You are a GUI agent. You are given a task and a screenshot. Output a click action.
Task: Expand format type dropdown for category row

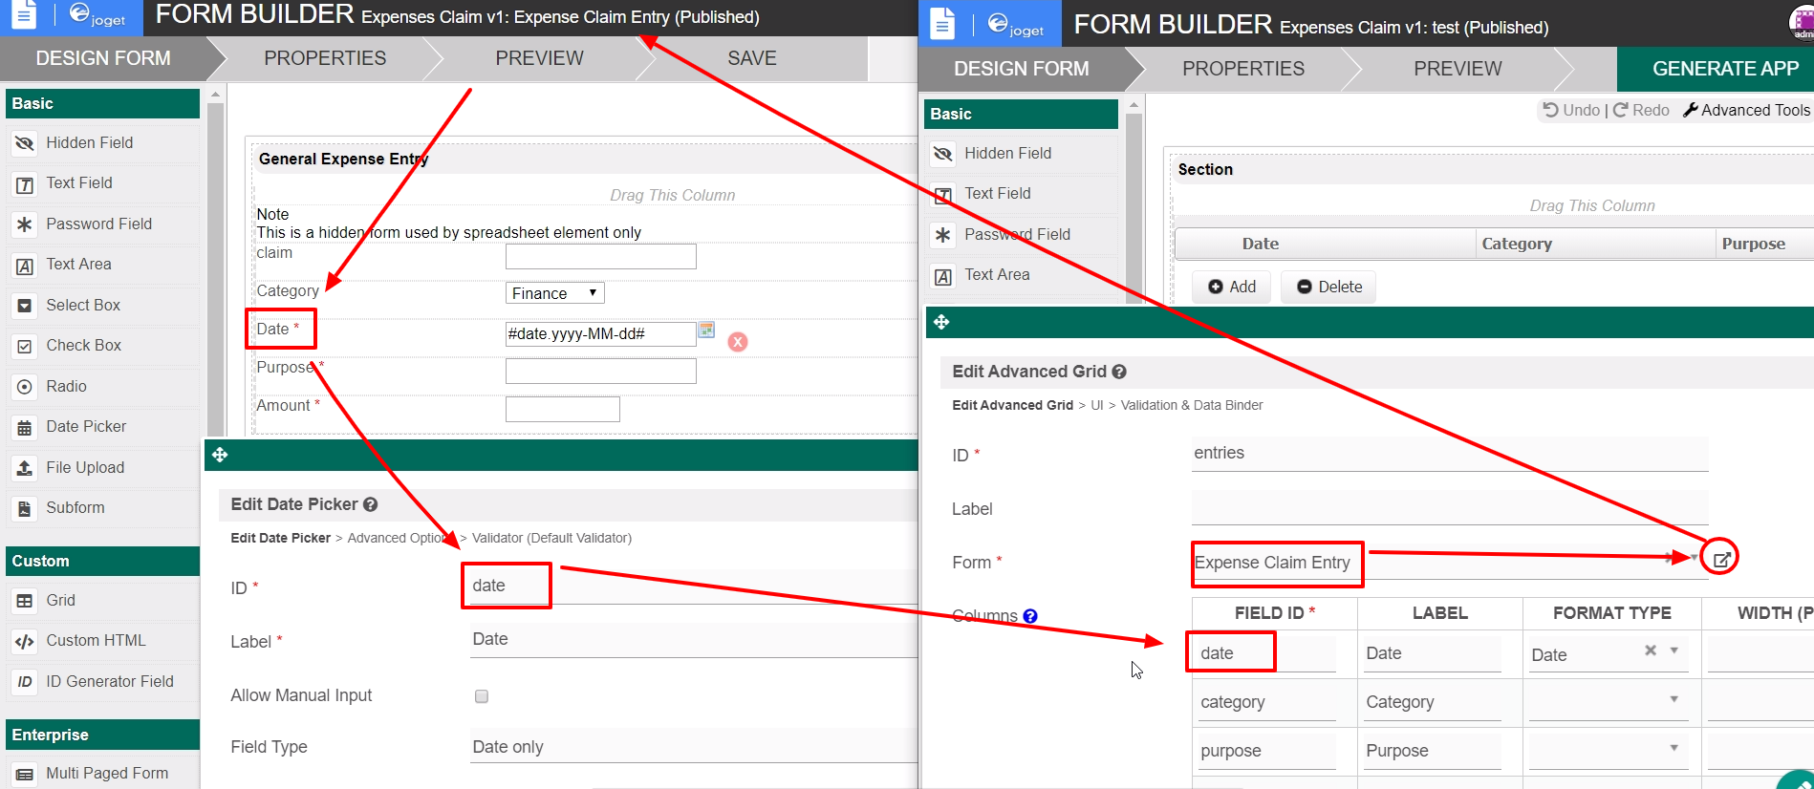tap(1674, 700)
